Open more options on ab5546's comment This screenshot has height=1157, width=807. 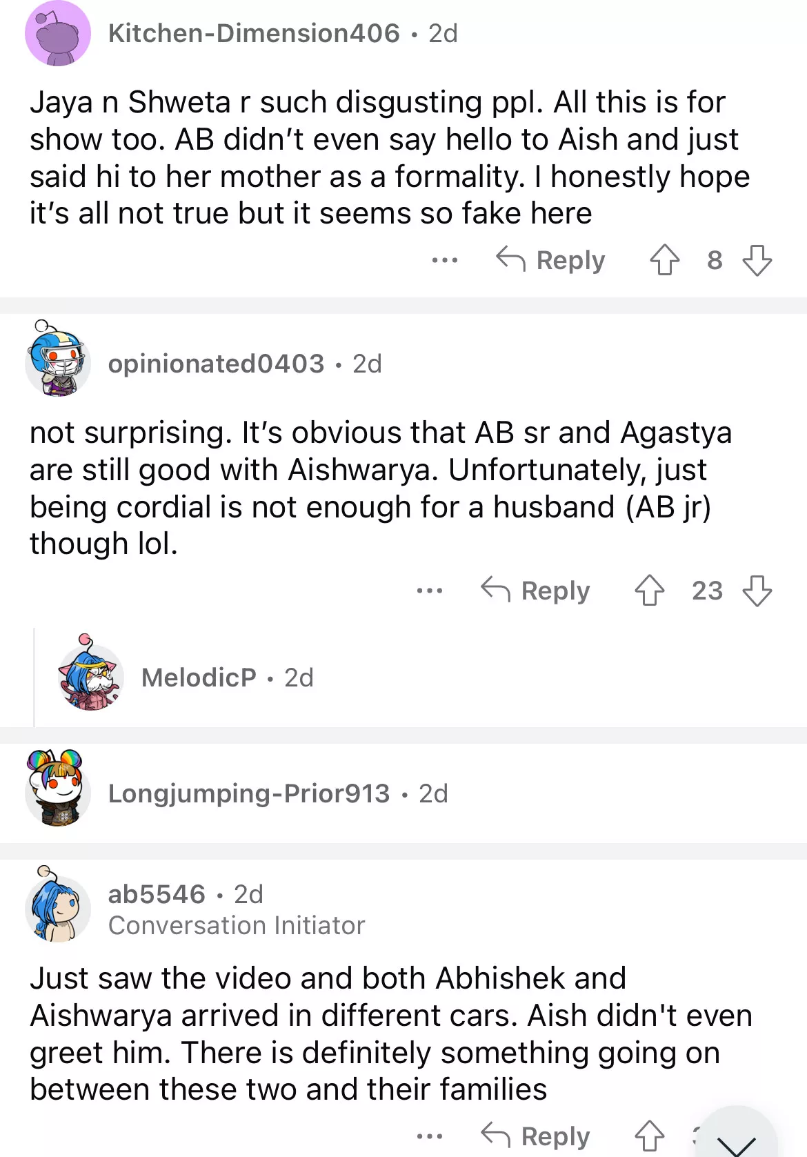[x=429, y=1135]
